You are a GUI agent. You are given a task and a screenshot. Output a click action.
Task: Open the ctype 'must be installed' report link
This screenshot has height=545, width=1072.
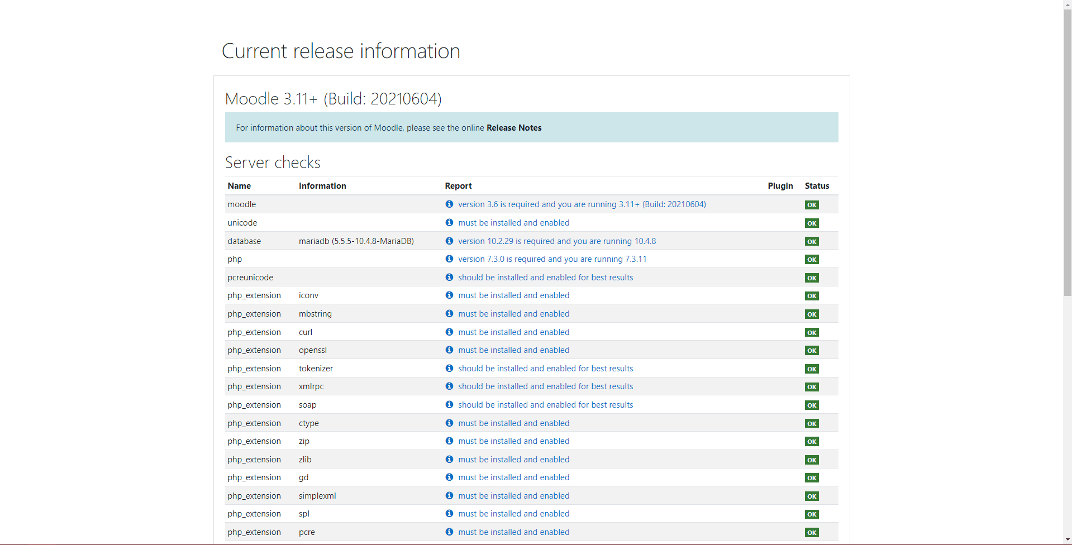click(514, 423)
